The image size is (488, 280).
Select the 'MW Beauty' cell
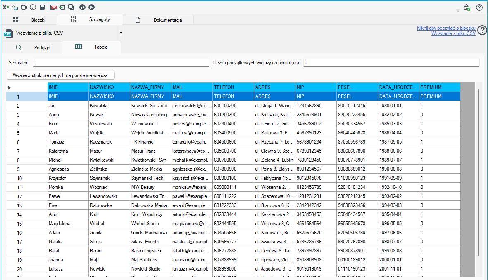point(151,187)
